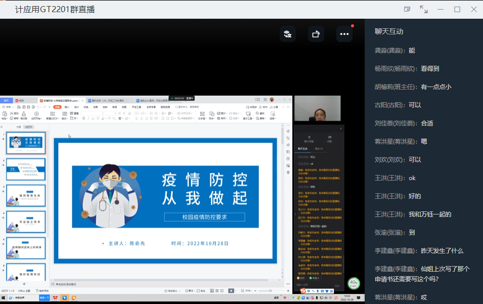
Task: Expand the slideshow play dropdown in status bar
Action: [236, 291]
